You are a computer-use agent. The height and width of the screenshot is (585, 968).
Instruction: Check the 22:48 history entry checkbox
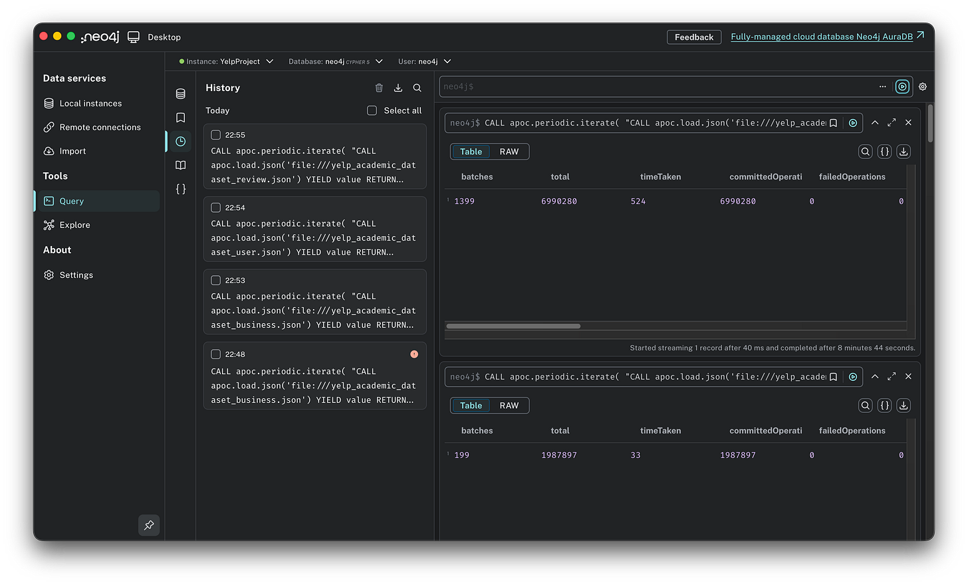pyautogui.click(x=215, y=354)
